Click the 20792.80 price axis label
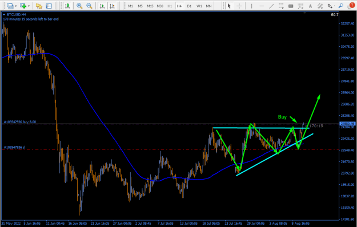Viewport: 357px width, 227px height. click(347, 173)
